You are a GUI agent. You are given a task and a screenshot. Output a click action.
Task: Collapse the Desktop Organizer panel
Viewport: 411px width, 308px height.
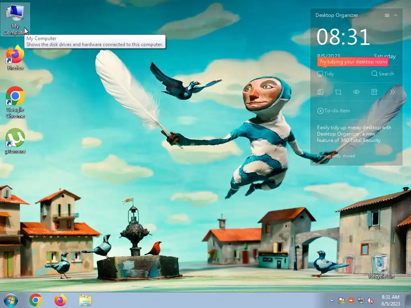tap(396, 16)
